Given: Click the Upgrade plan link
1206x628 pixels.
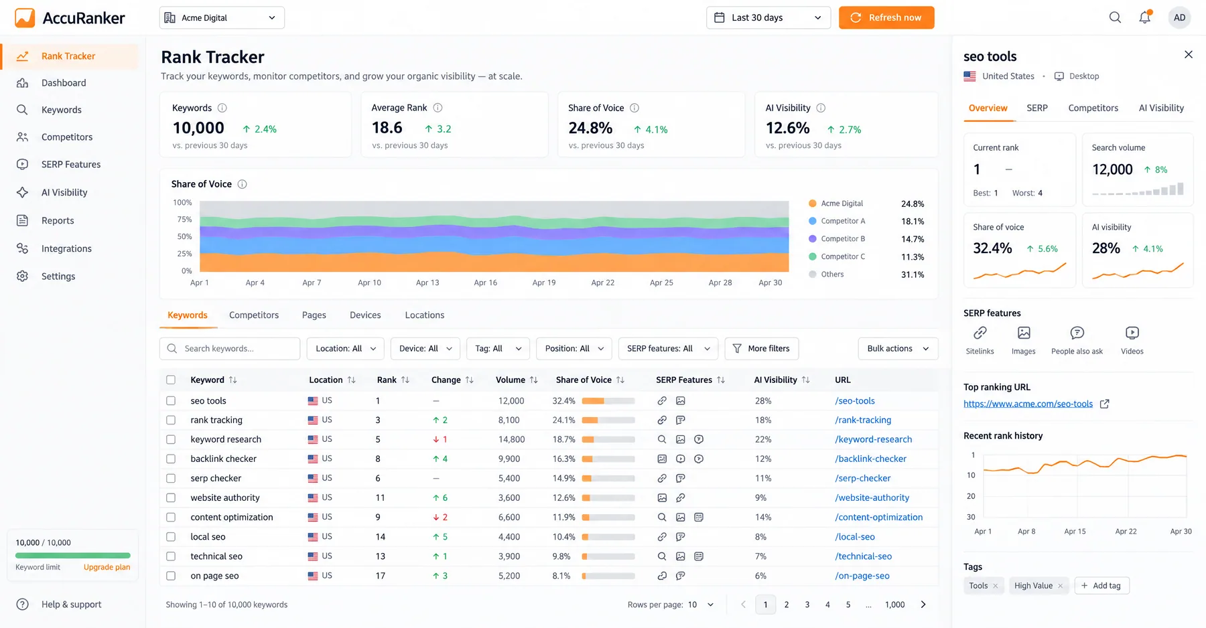Looking at the screenshot, I should 107,568.
